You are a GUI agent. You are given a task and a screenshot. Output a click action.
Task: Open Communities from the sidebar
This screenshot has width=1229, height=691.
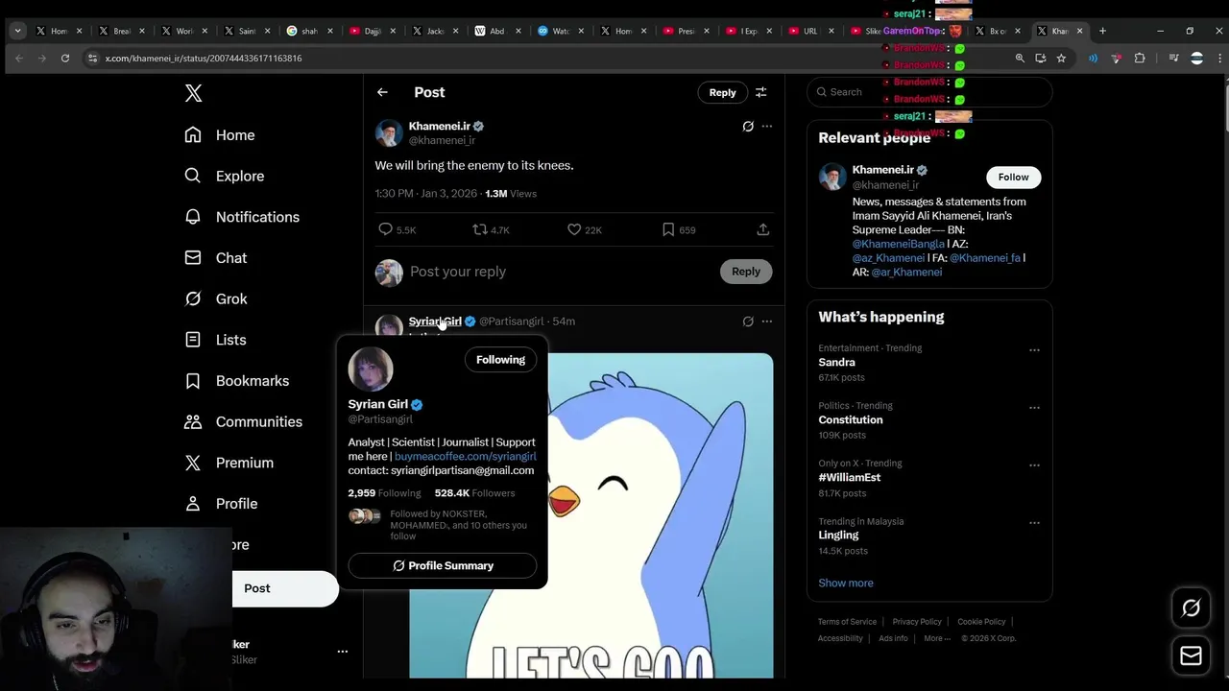coord(243,421)
